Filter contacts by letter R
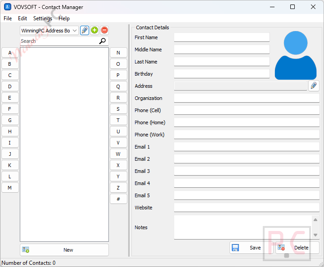 click(118, 98)
